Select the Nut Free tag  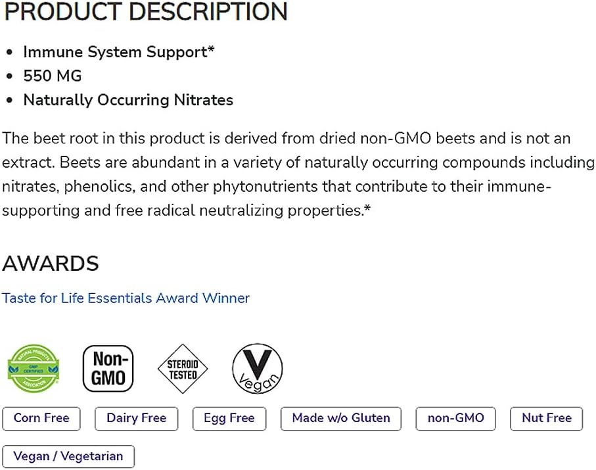coord(547,418)
